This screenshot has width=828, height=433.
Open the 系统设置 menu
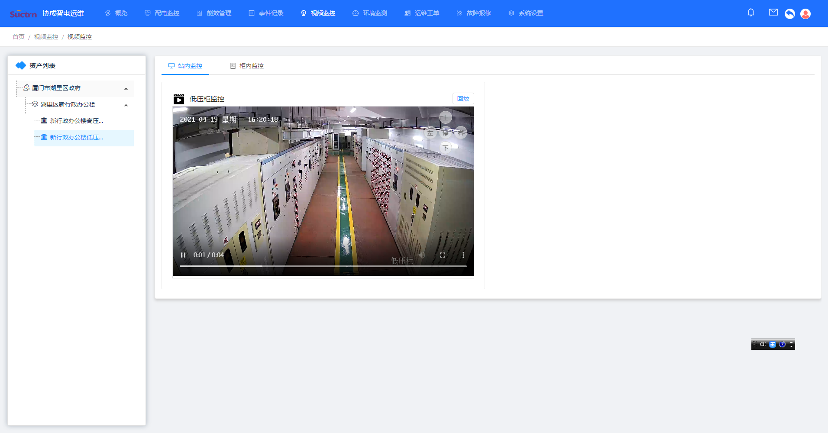pyautogui.click(x=526, y=13)
